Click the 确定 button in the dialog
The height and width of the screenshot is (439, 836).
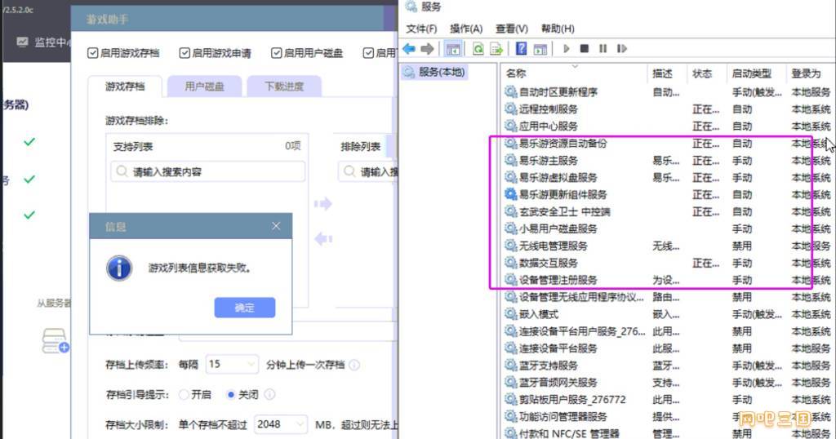pos(245,308)
